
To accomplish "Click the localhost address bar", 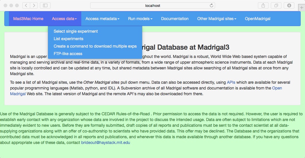I will tap(152, 6).
